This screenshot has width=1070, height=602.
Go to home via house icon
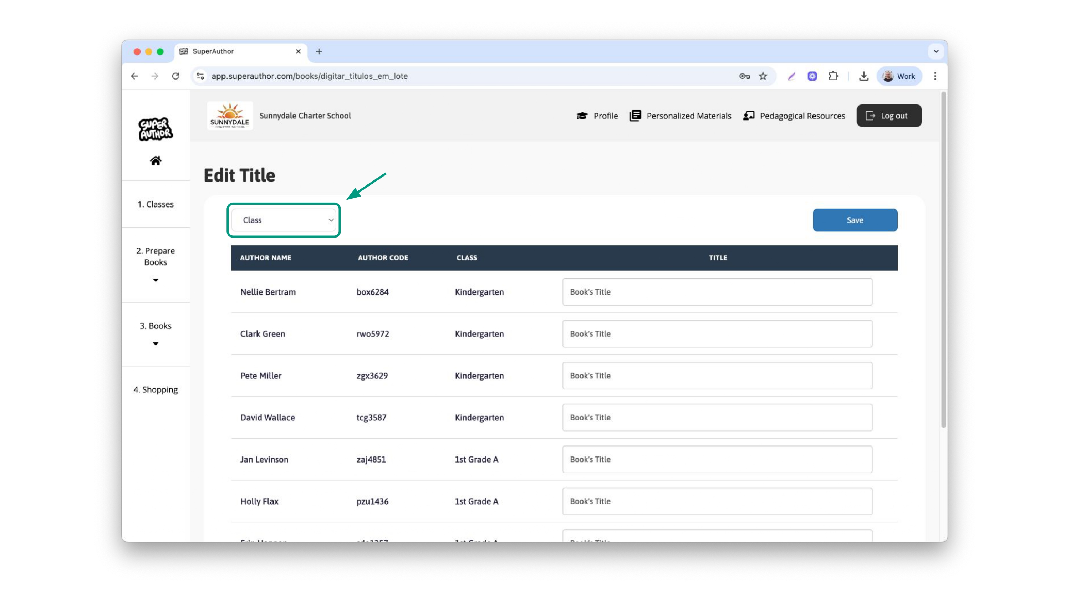coord(156,161)
